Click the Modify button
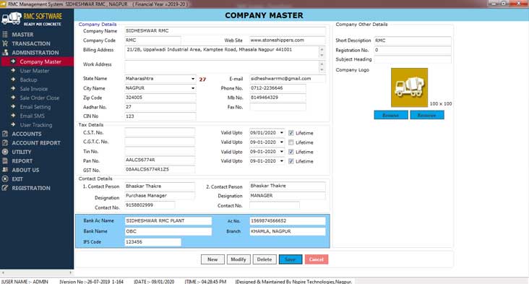The image size is (529, 284). pyautogui.click(x=238, y=259)
